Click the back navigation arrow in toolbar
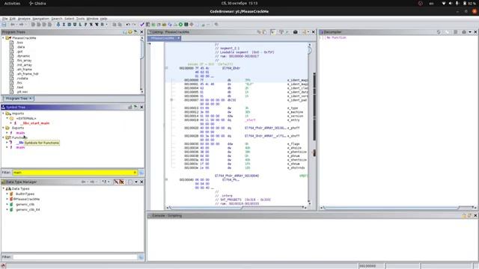Screen dimensions: 479x269 [x=13, y=25]
